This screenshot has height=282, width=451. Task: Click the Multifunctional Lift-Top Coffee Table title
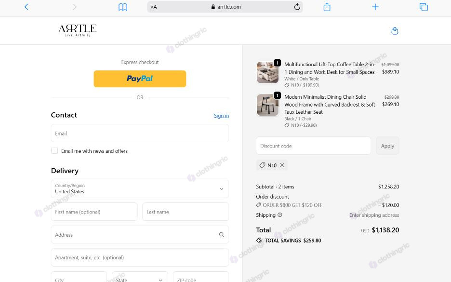tap(329, 68)
